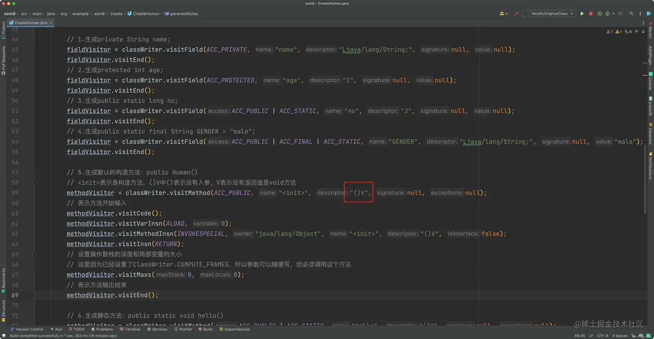Image resolution: width=654 pixels, height=339 pixels.
Task: Start debugging with the bug icon
Action: tap(591, 14)
